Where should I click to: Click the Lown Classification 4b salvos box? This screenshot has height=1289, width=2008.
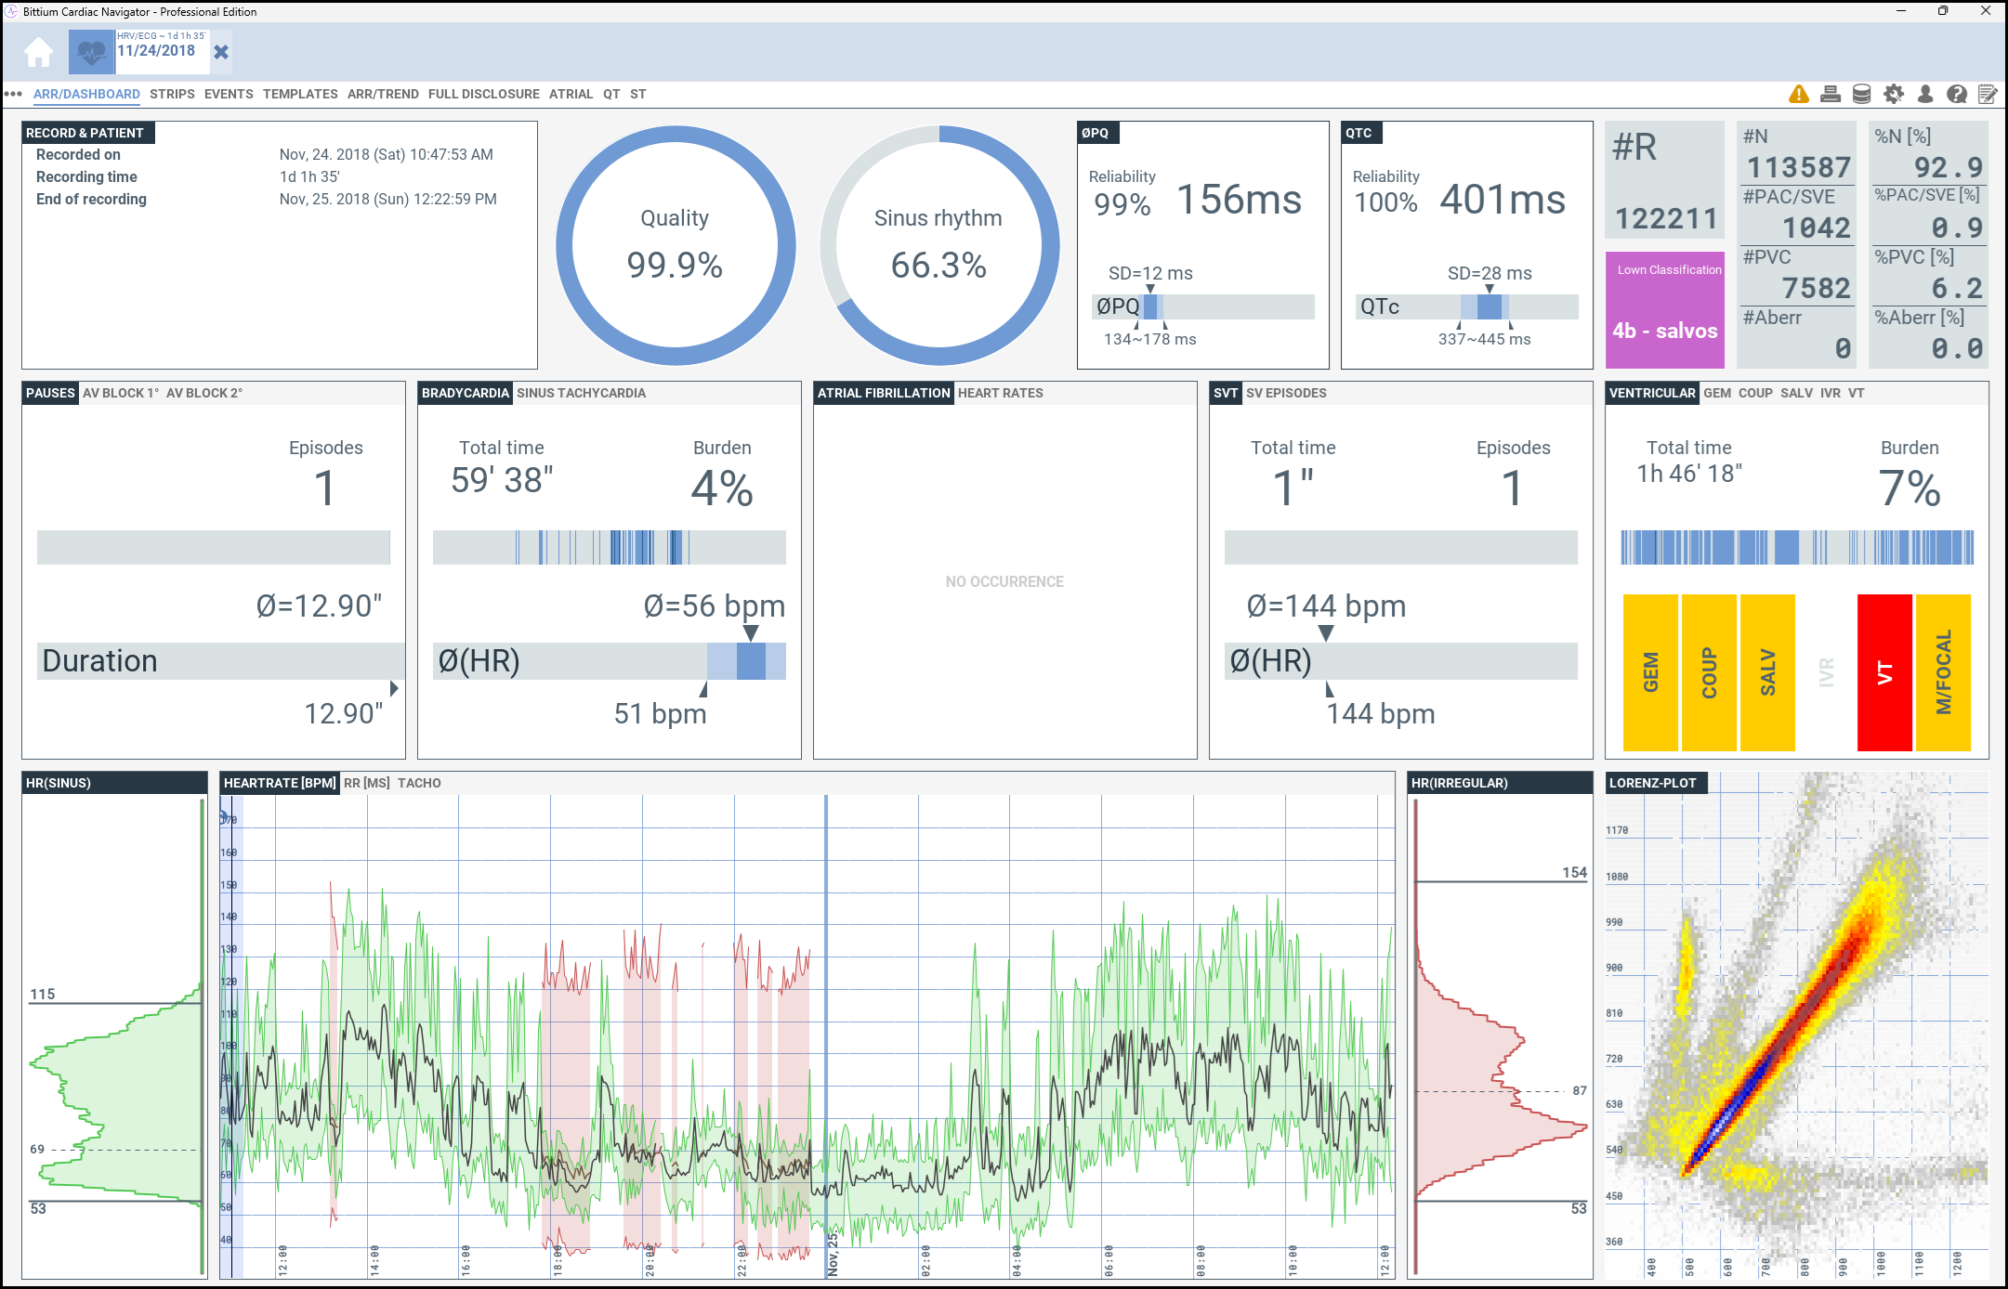pos(1664,310)
